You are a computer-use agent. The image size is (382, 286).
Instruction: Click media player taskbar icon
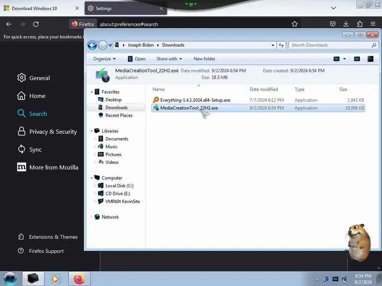[x=56, y=279]
